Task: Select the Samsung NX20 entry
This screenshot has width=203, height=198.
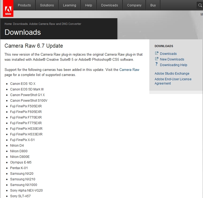Action: [22, 174]
